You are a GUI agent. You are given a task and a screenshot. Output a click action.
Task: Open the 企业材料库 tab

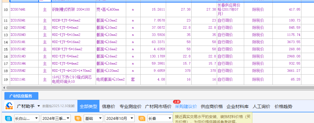point(238,106)
